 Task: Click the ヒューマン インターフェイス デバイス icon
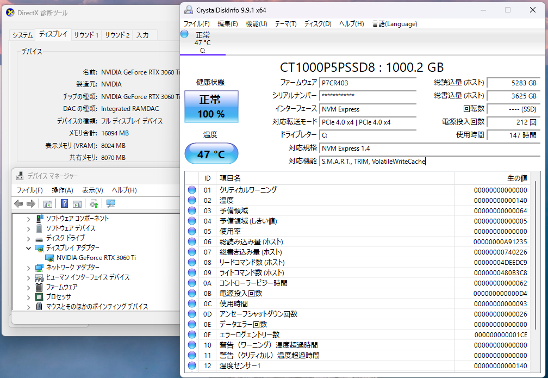(x=39, y=277)
